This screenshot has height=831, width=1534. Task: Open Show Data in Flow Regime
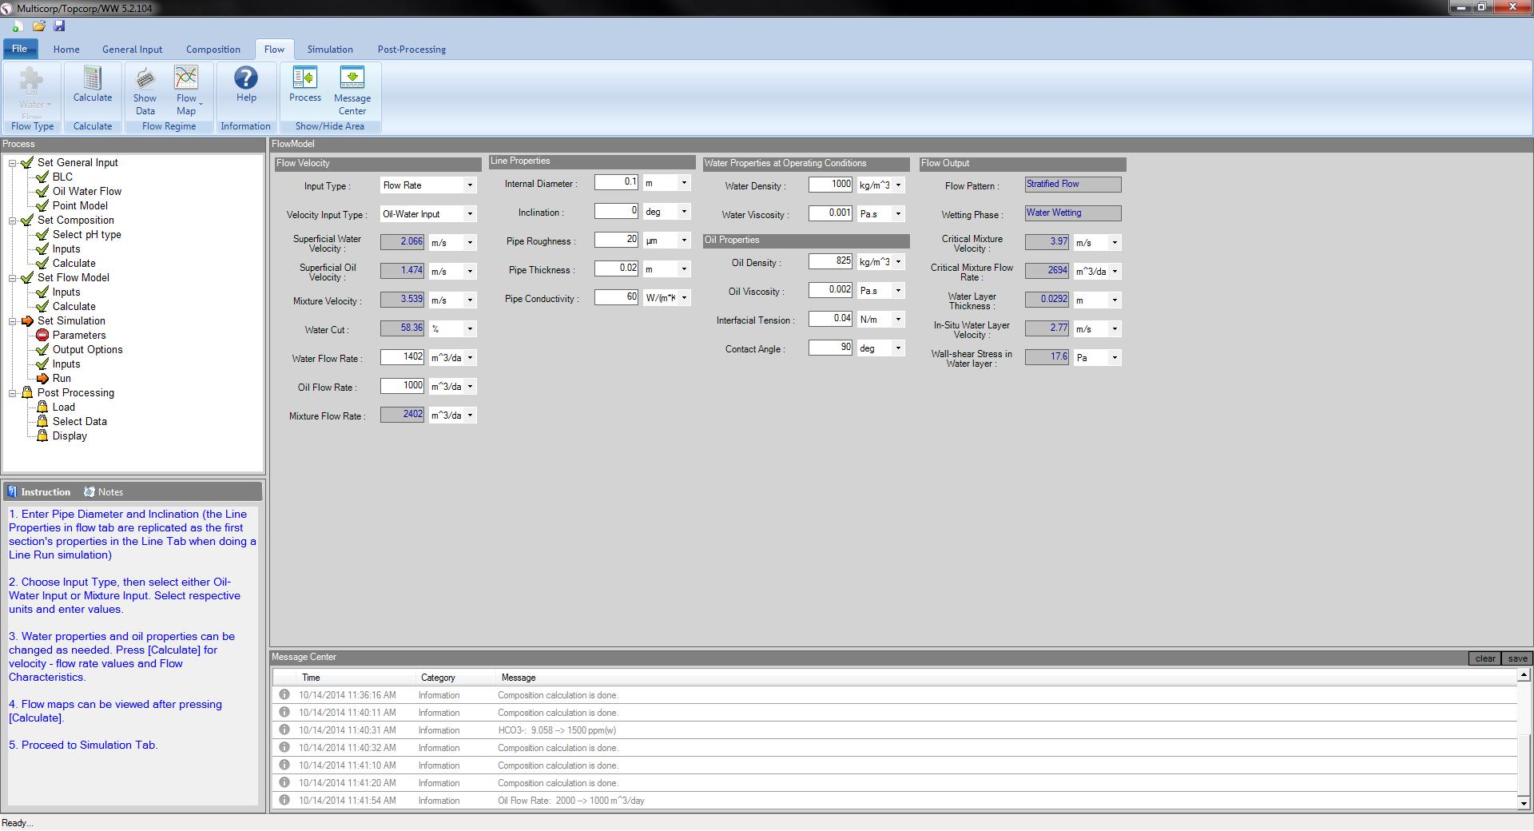pyautogui.click(x=145, y=90)
